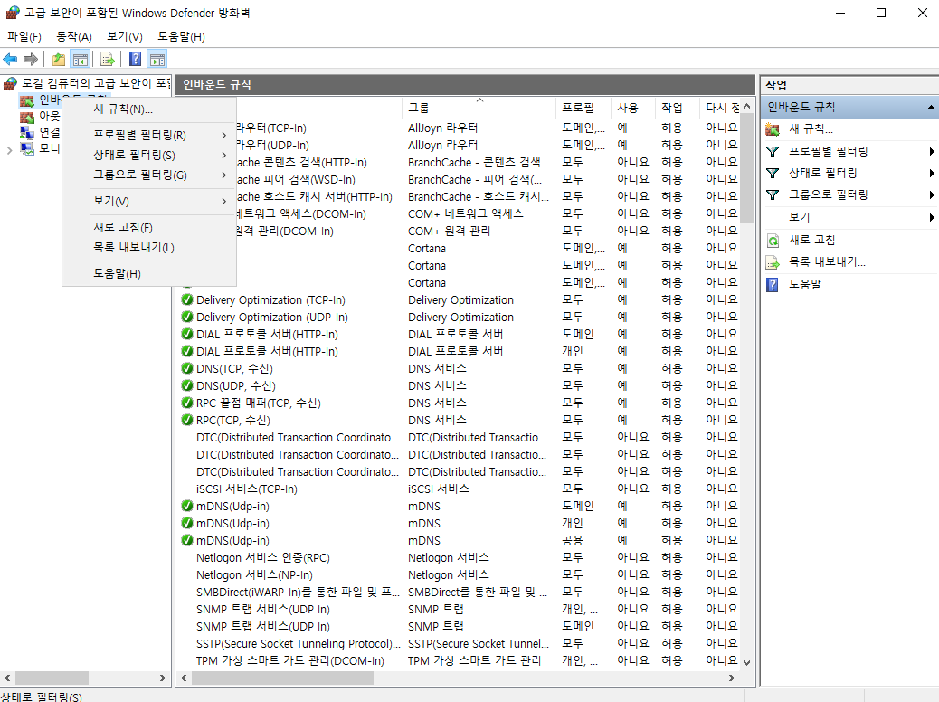The image size is (939, 702).
Task: Expand the 모니 tree node arrow
Action: [x=10, y=150]
